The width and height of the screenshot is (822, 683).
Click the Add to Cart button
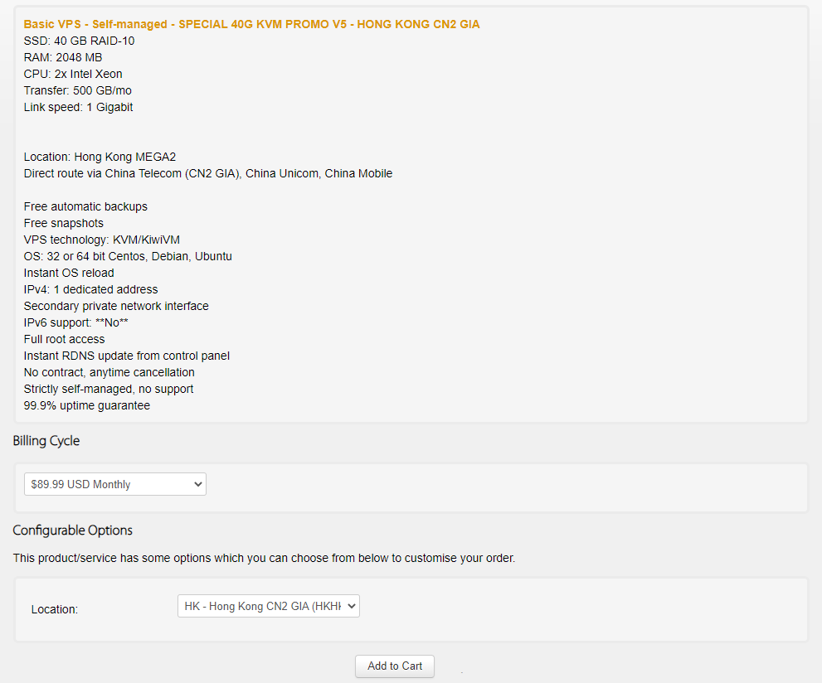point(394,666)
